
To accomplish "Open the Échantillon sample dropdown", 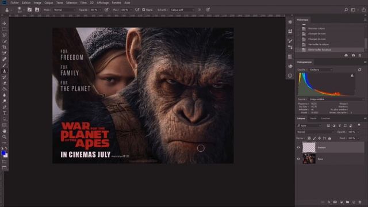I will [183, 10].
